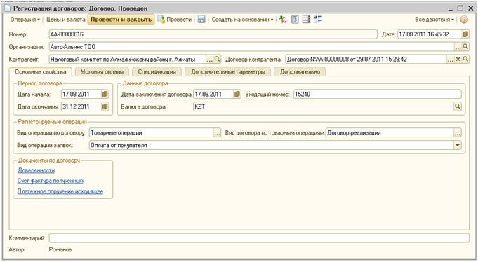Expand the Вид операции заявок dropdown
This screenshot has width=478, height=262.
[457, 145]
